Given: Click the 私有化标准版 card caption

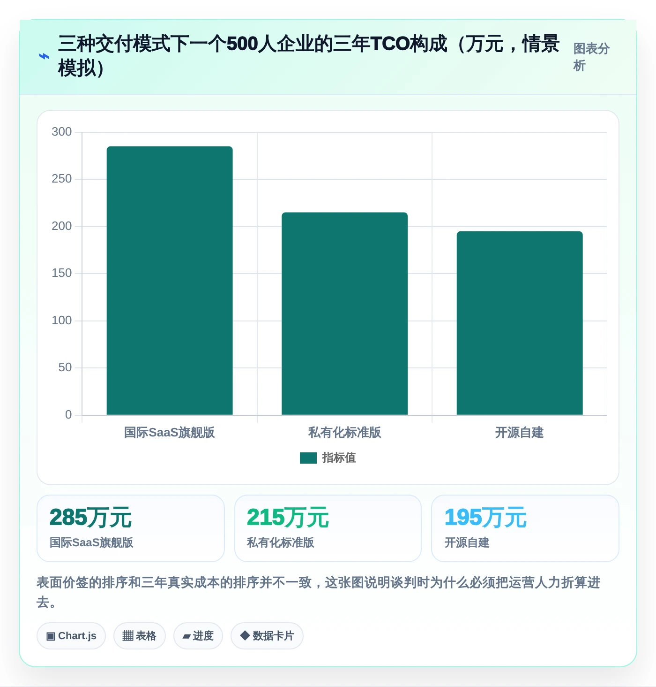Looking at the screenshot, I should coord(281,542).
